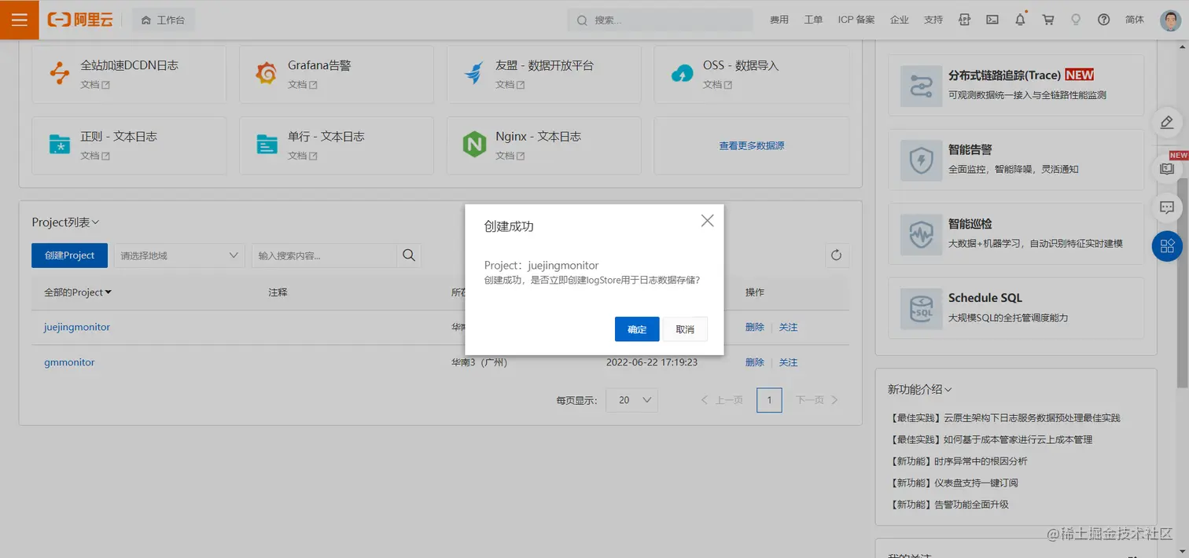Click the app center icon in the header

pos(965,20)
